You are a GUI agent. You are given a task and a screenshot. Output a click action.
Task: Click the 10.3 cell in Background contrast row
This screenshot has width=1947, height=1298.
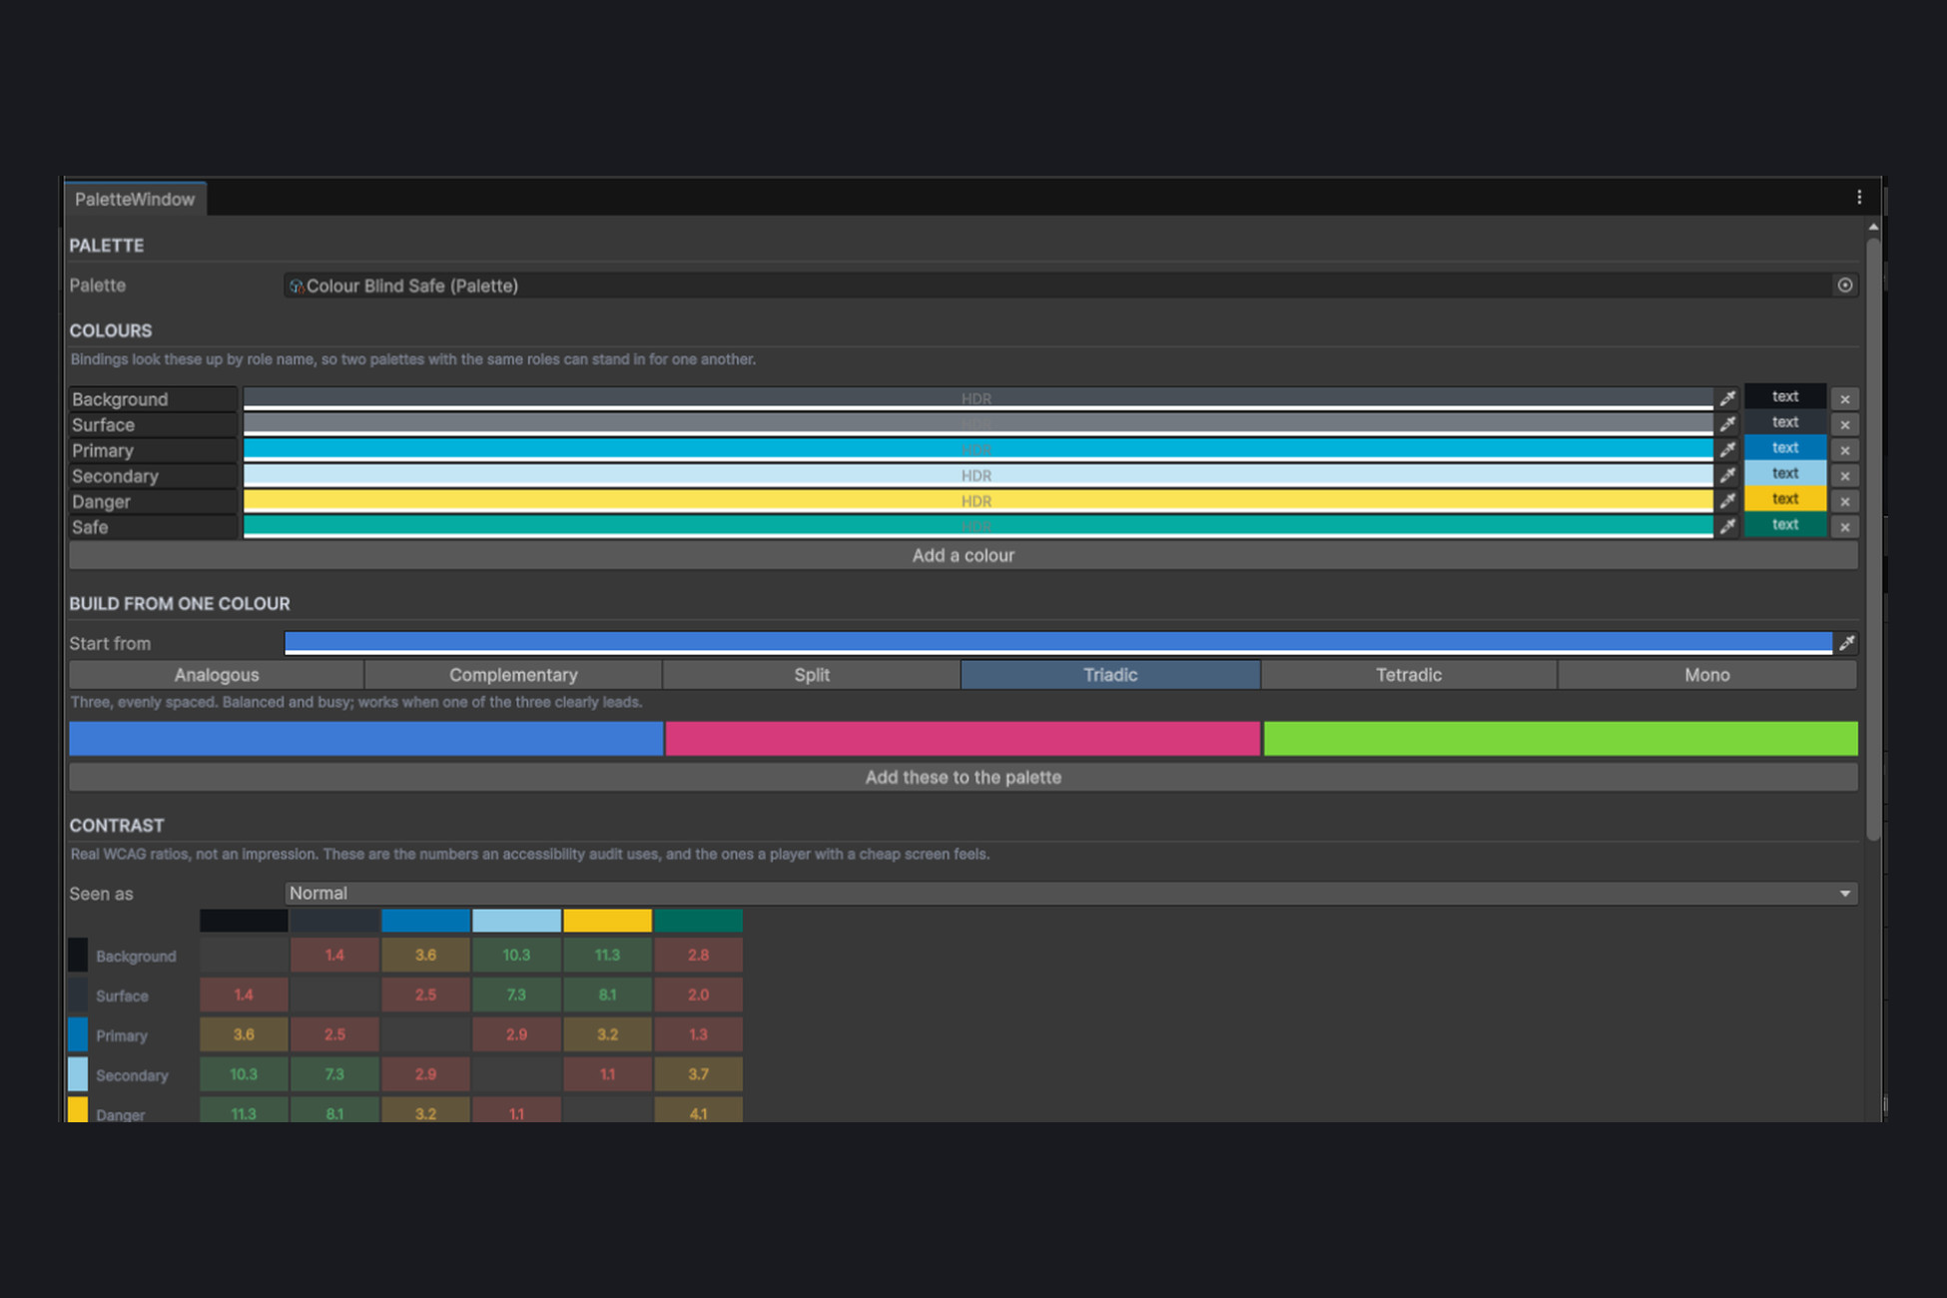pos(516,956)
